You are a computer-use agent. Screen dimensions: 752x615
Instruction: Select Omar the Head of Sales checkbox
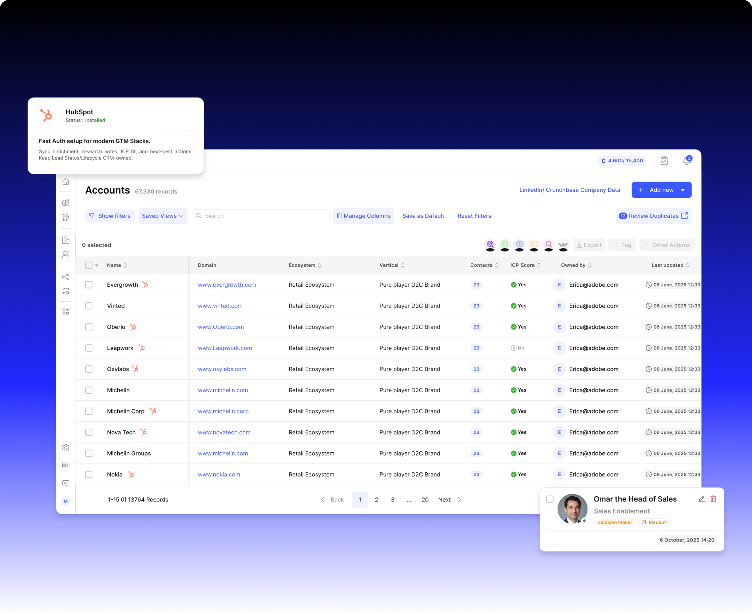(x=550, y=499)
